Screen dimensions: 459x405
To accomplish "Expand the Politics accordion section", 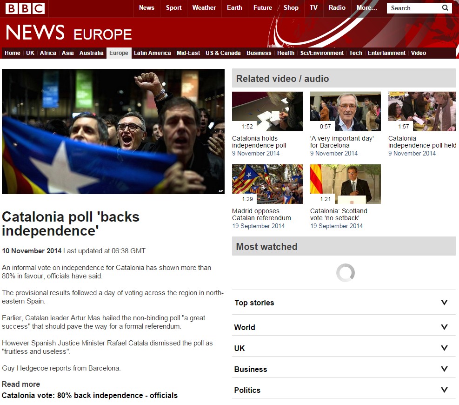I will 344,390.
